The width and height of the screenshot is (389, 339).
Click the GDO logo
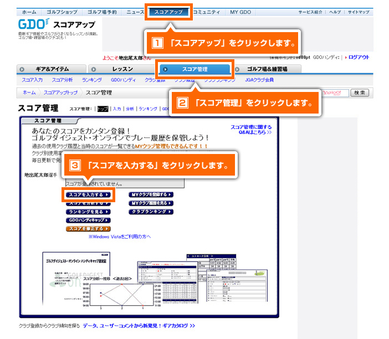pyautogui.click(x=33, y=24)
